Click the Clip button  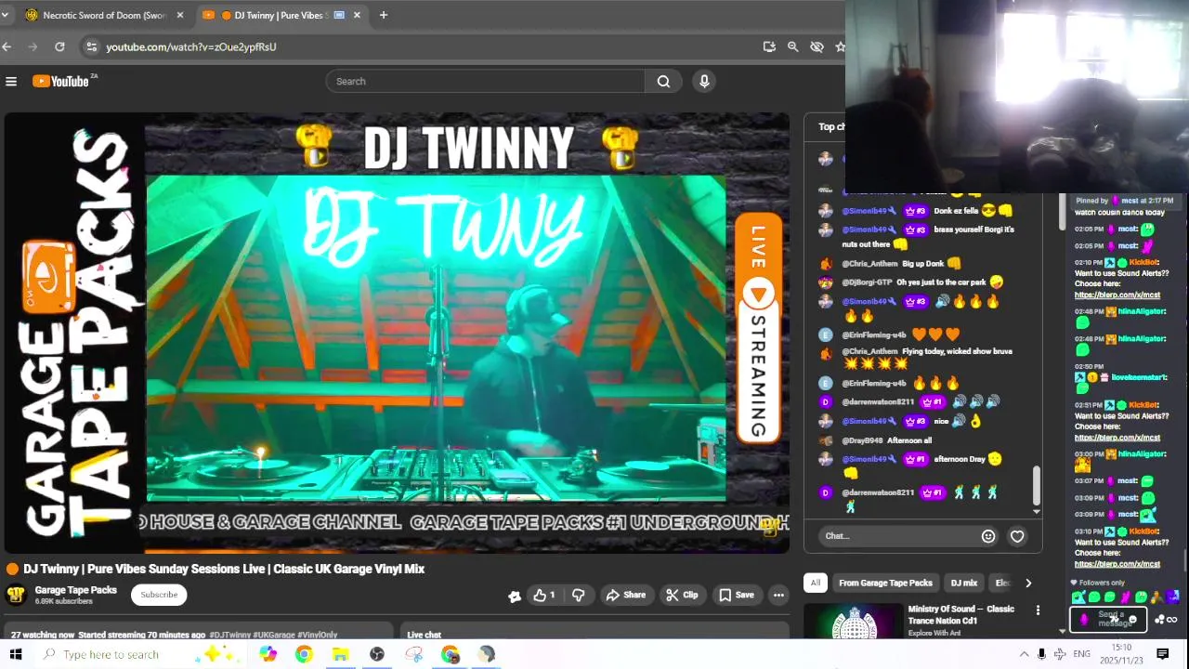pyautogui.click(x=682, y=595)
